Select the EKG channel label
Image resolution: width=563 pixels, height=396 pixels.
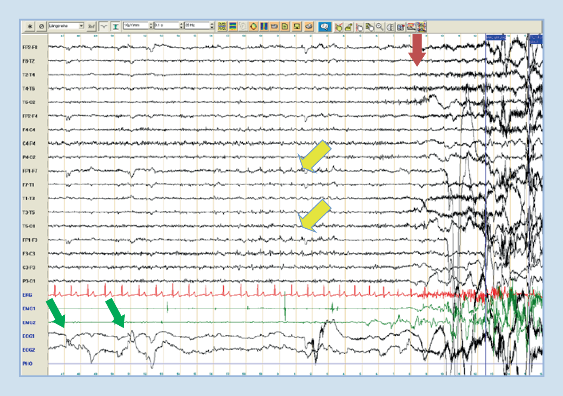pyautogui.click(x=27, y=295)
